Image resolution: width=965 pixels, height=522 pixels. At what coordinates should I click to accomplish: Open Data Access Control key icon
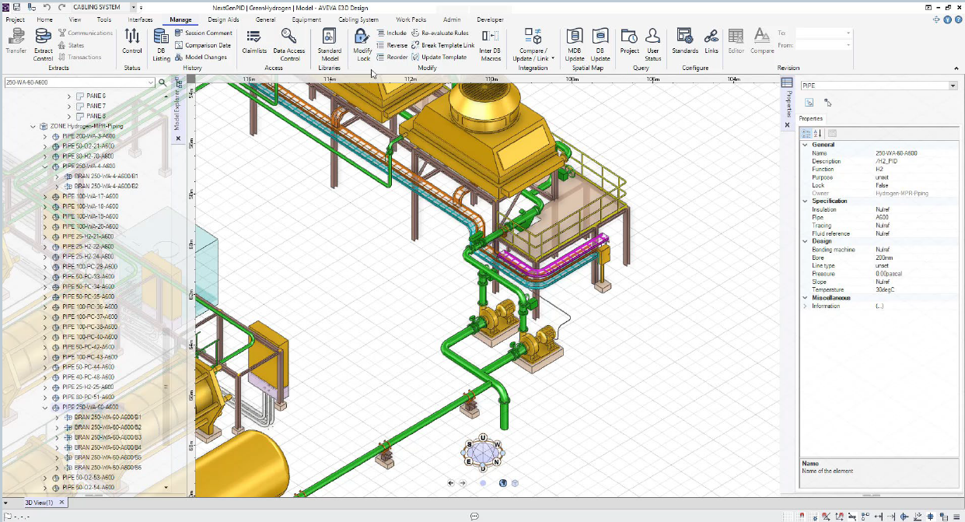[x=289, y=37]
